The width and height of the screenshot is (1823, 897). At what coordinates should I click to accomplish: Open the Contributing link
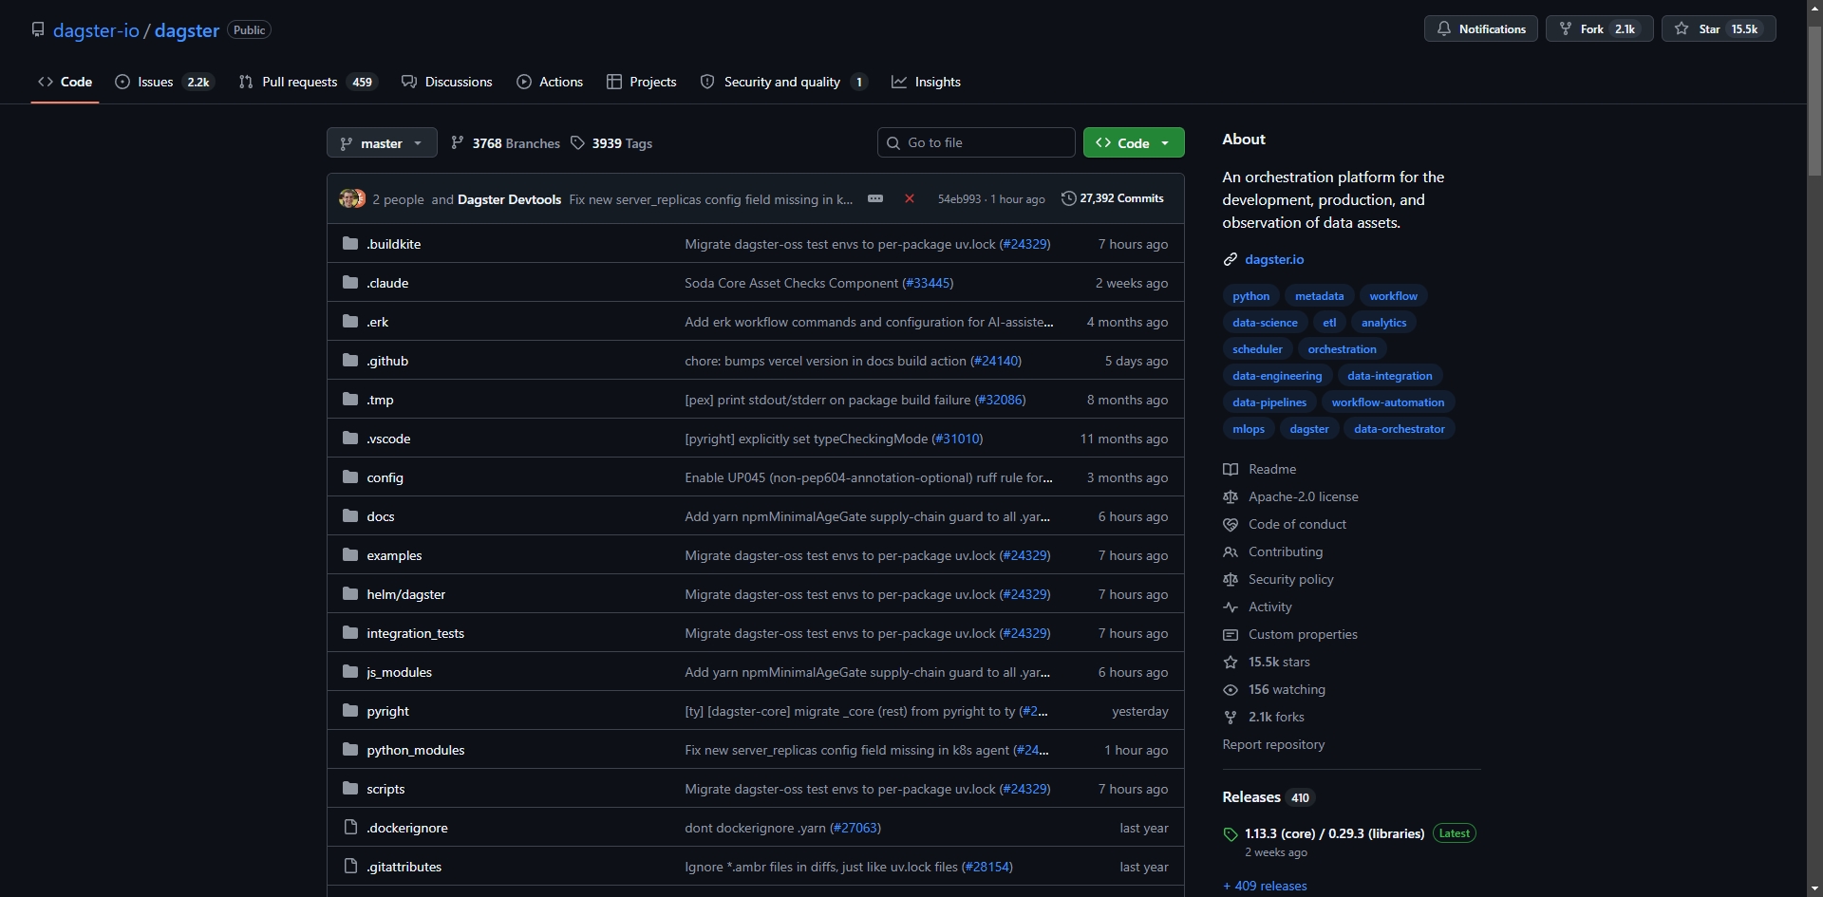[1286, 551]
